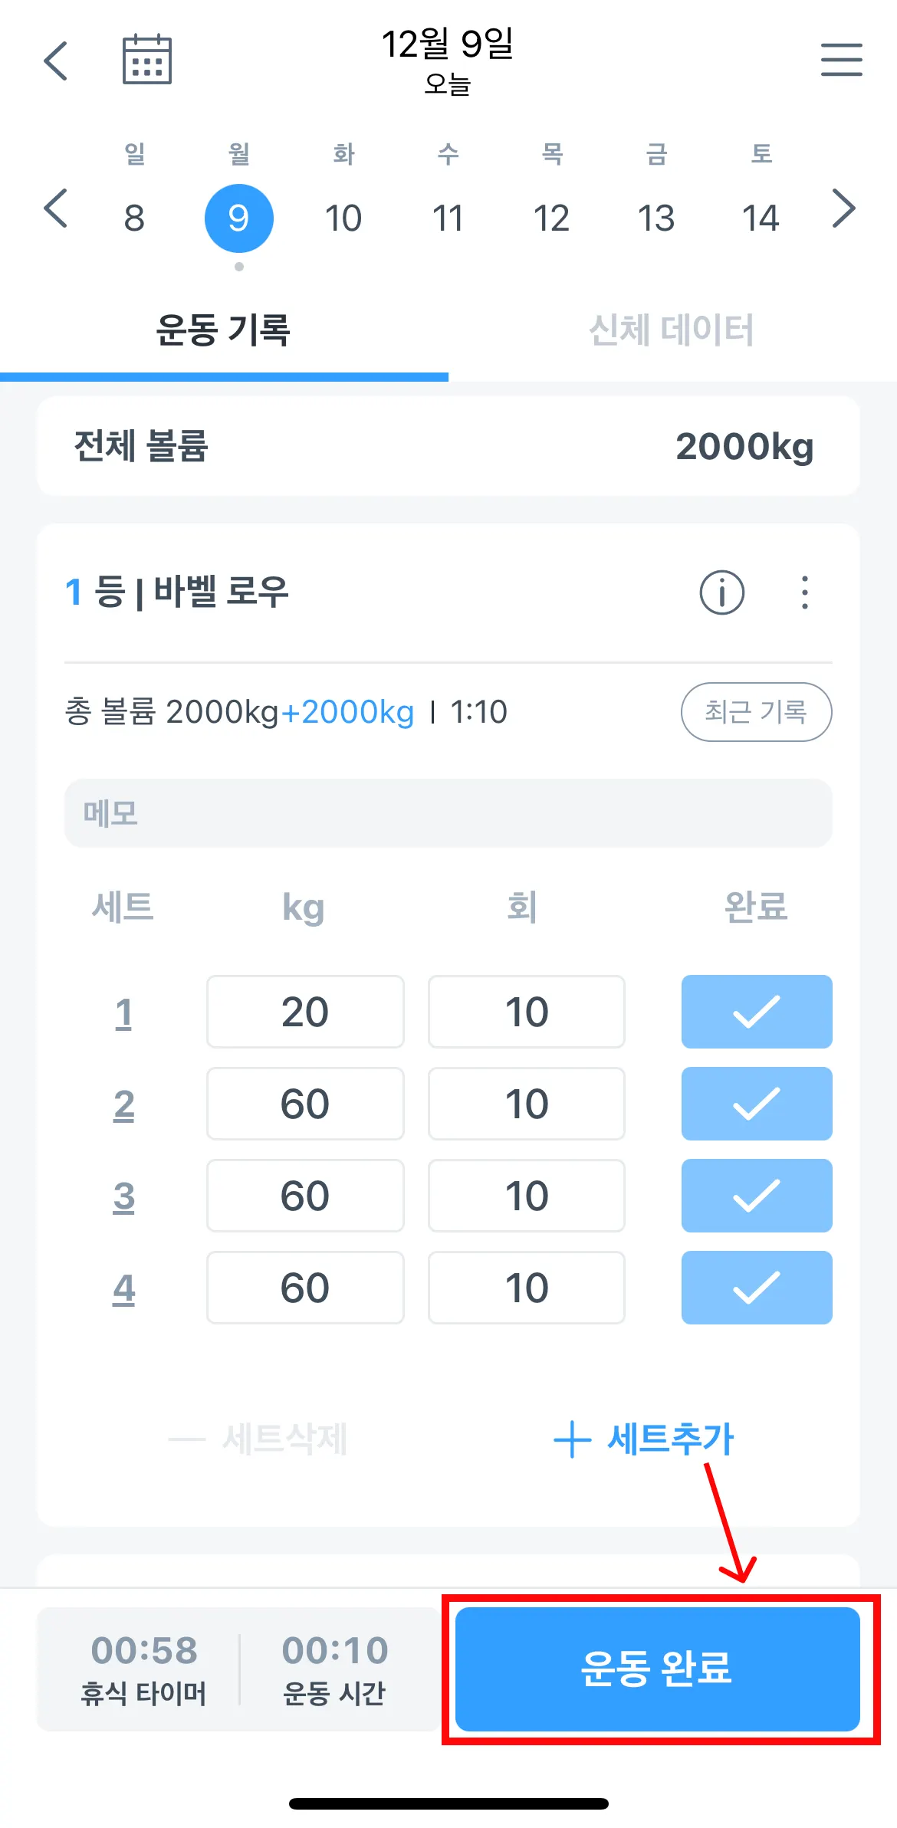Tap the back arrow in the header
The width and height of the screenshot is (897, 1828).
(x=56, y=61)
